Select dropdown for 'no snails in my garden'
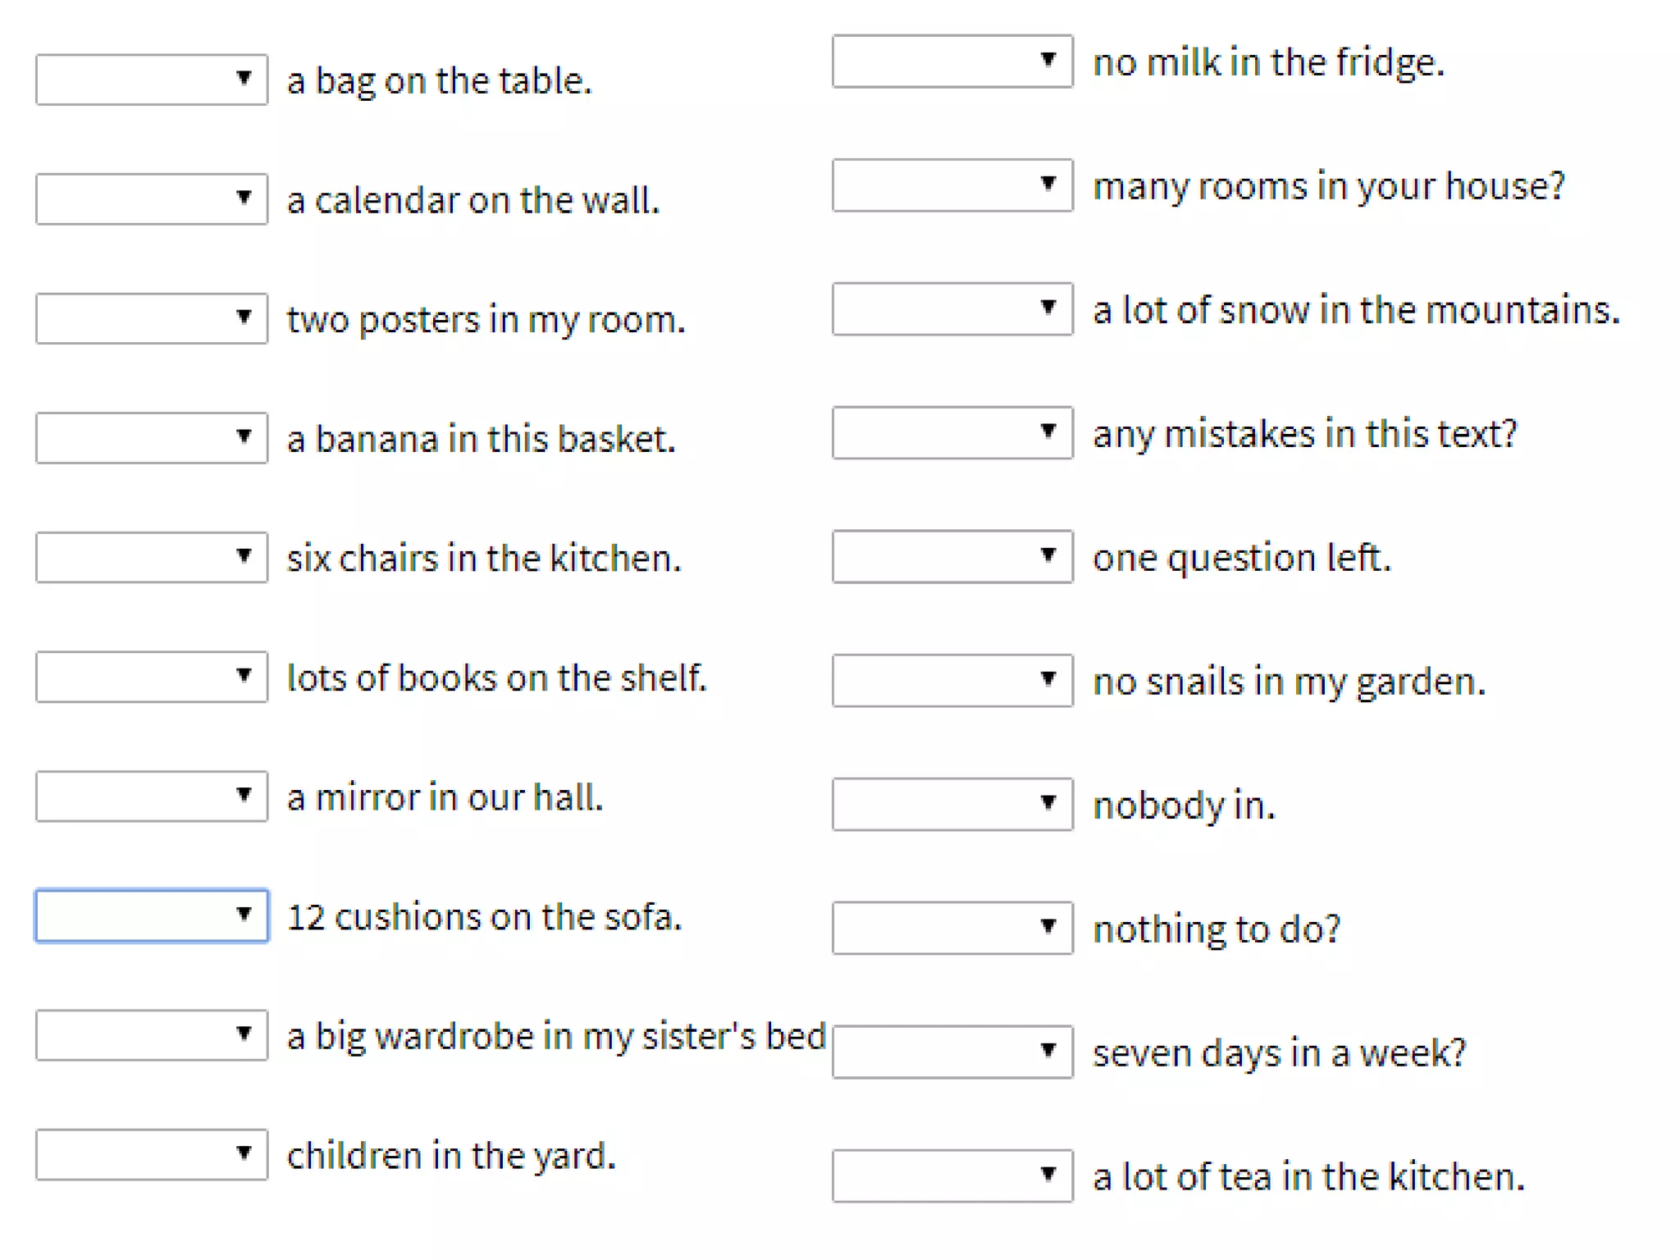The height and width of the screenshot is (1260, 1680). 952,680
